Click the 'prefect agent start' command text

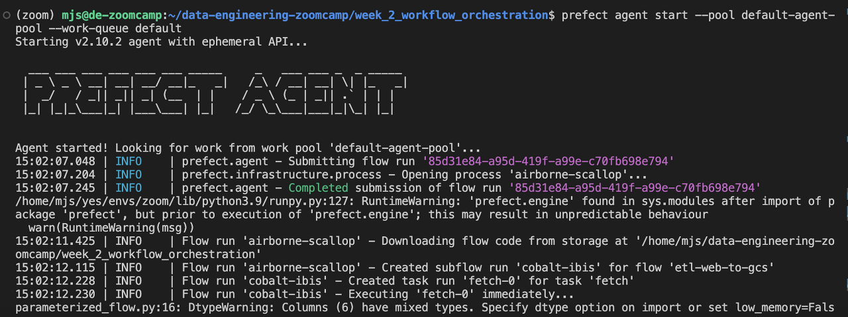point(625,15)
